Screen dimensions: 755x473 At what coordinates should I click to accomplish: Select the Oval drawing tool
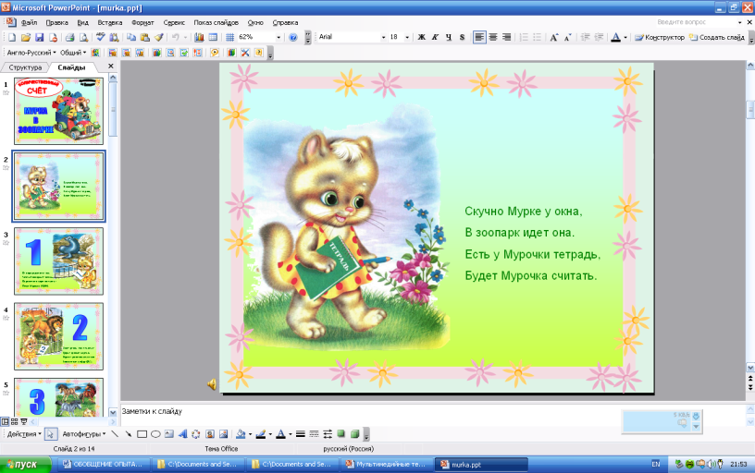pos(155,433)
